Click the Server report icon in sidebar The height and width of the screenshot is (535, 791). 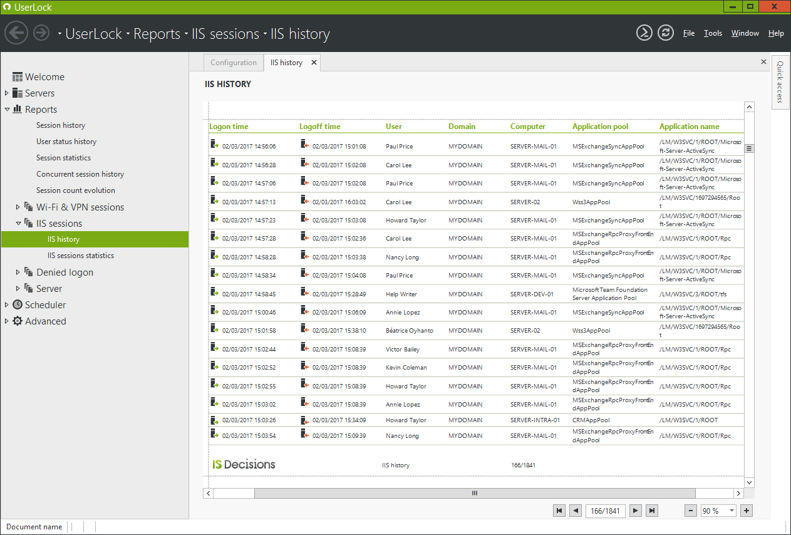coord(29,288)
